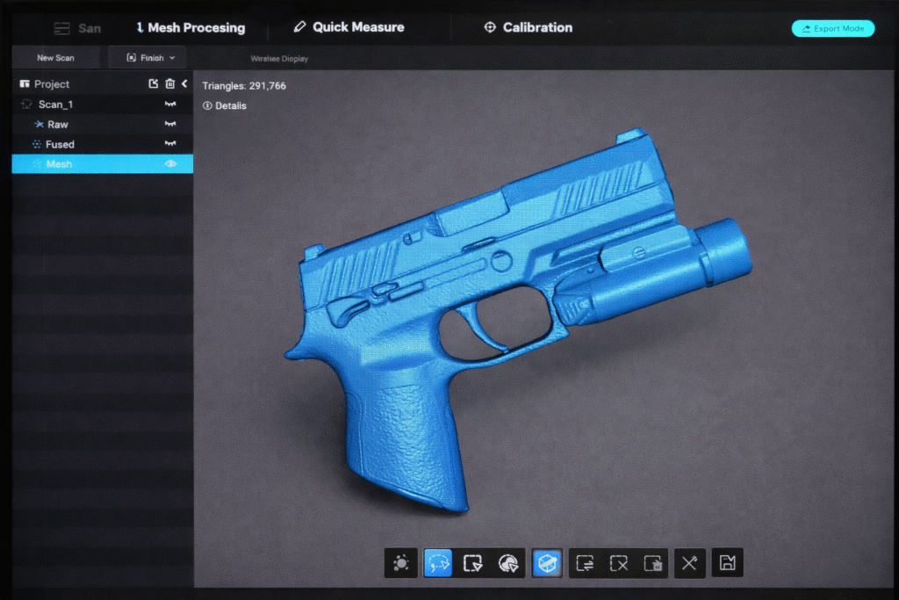Delete project using trash icon

click(x=170, y=84)
